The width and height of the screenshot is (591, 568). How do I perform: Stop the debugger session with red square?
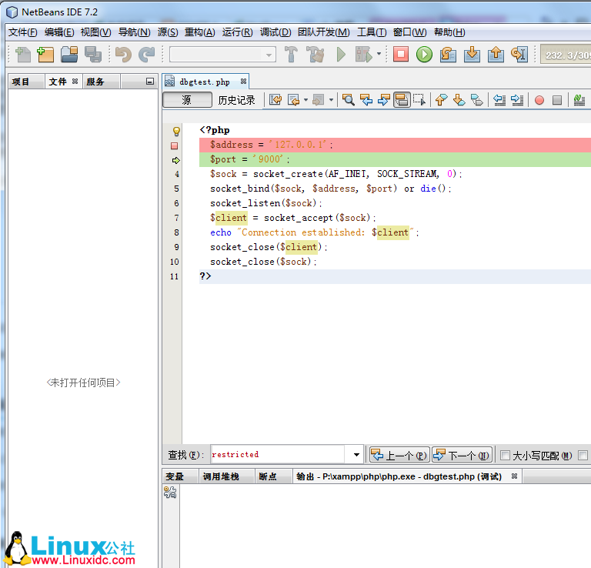(401, 55)
